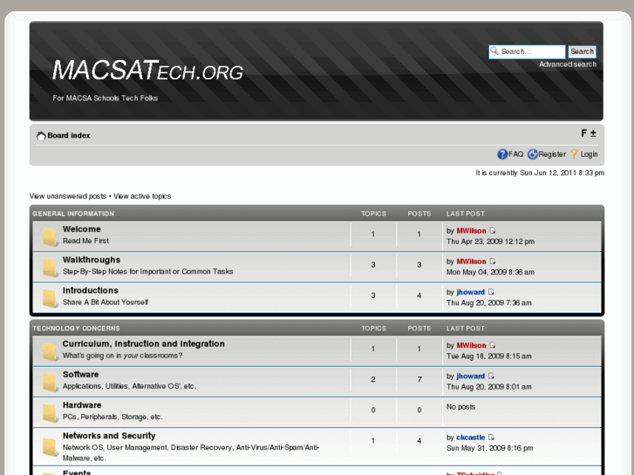View latest post icon in Welcome row
The image size is (634, 475).
point(492,230)
